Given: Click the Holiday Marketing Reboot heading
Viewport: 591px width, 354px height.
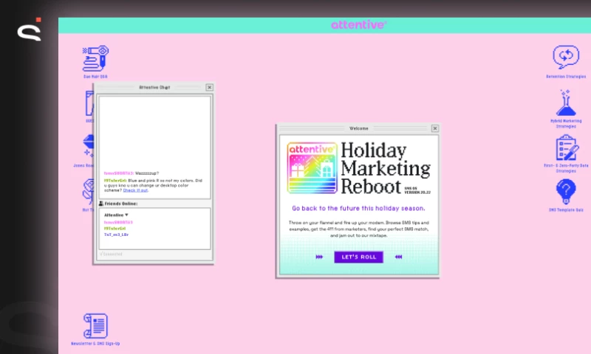Looking at the screenshot, I should click(x=386, y=168).
